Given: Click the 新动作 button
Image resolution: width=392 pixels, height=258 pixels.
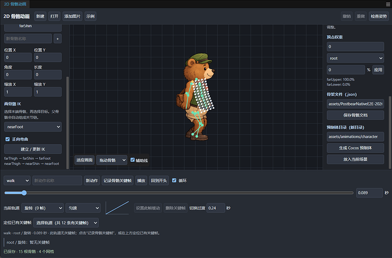Looking at the screenshot, I should pyautogui.click(x=91, y=181).
